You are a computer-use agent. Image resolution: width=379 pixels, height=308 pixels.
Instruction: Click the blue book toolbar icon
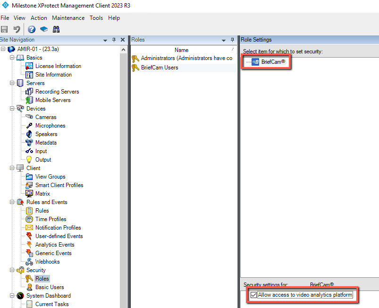coord(44,29)
